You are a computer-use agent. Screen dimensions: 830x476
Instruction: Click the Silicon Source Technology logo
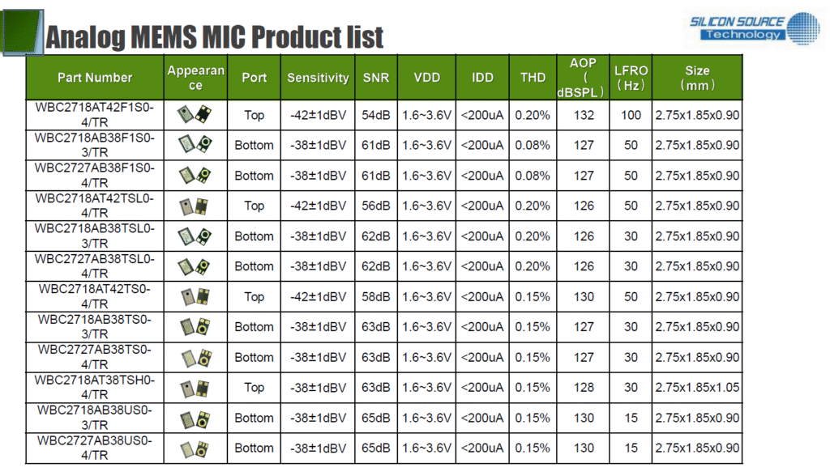(x=755, y=28)
